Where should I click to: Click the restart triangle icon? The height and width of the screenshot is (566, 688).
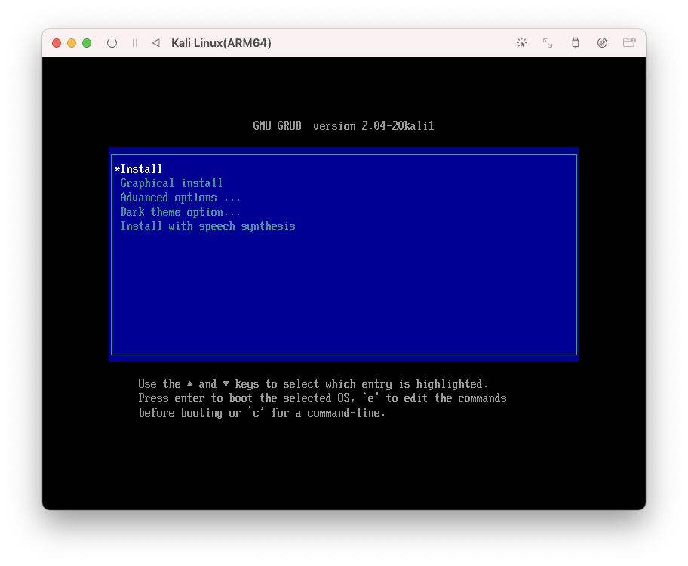[155, 42]
